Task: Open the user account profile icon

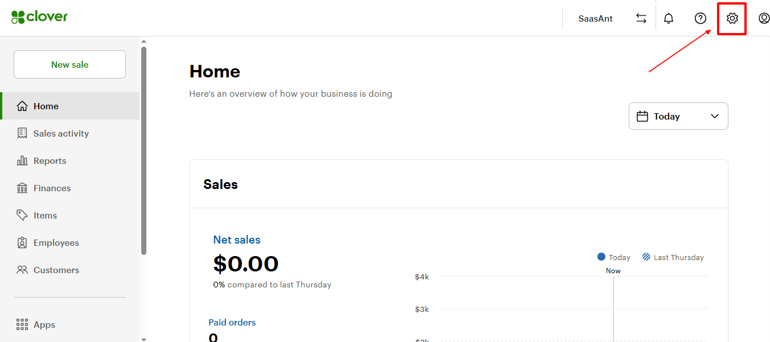Action: [764, 18]
